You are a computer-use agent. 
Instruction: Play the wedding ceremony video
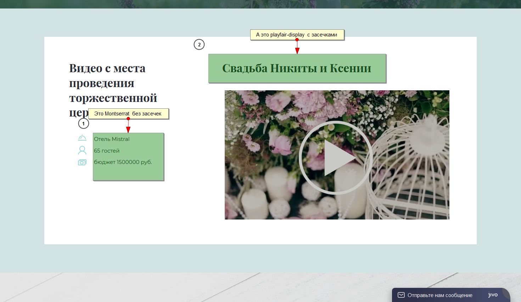point(335,158)
